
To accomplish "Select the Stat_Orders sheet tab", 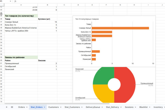I will coord(37,107).
